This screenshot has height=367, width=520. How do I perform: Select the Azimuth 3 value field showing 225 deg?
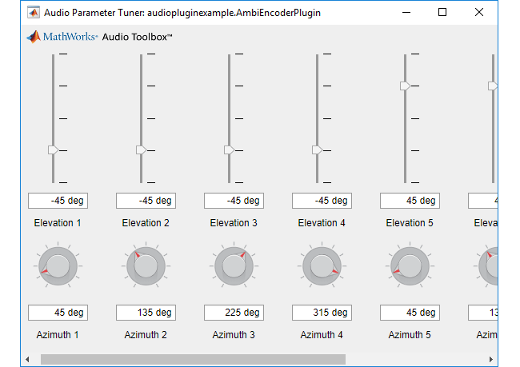pyautogui.click(x=234, y=313)
